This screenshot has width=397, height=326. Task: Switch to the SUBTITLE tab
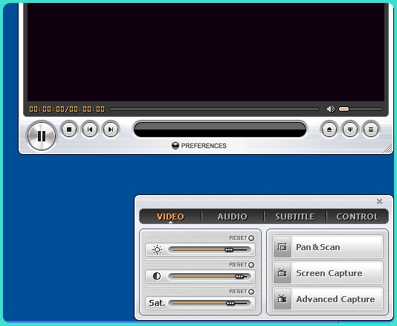coord(295,217)
